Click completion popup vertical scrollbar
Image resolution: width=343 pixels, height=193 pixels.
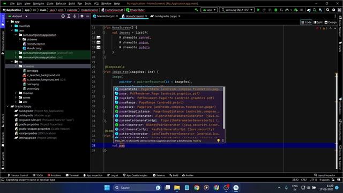(x=224, y=108)
